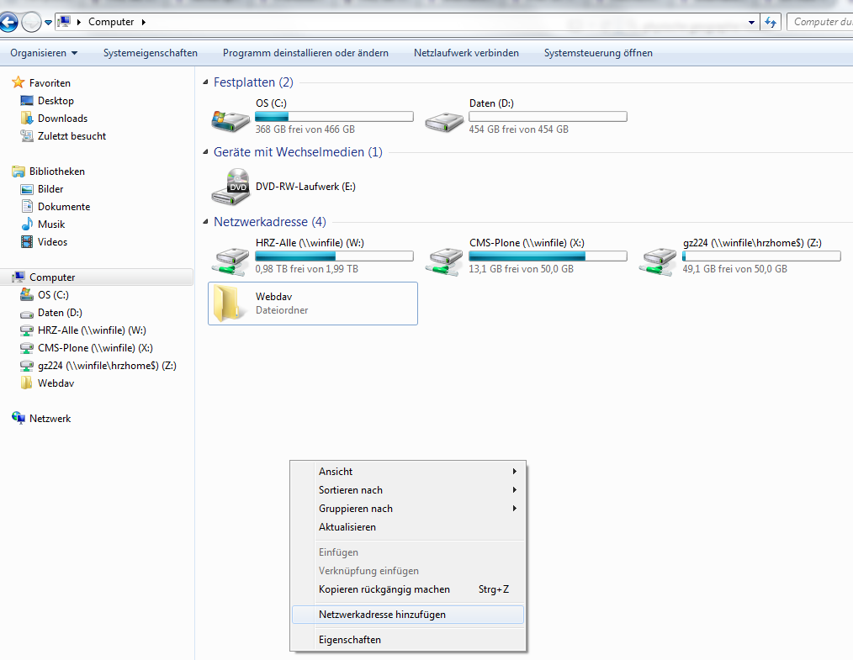853x660 pixels.
Task: Click the Back navigation arrow
Action: (x=8, y=23)
